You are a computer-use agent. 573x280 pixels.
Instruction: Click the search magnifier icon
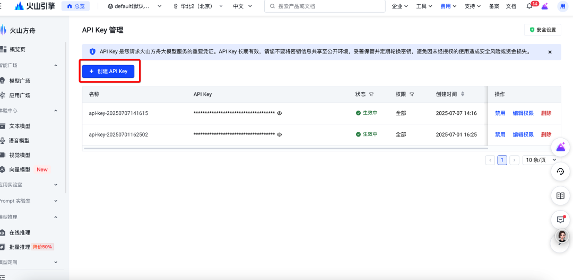point(272,6)
